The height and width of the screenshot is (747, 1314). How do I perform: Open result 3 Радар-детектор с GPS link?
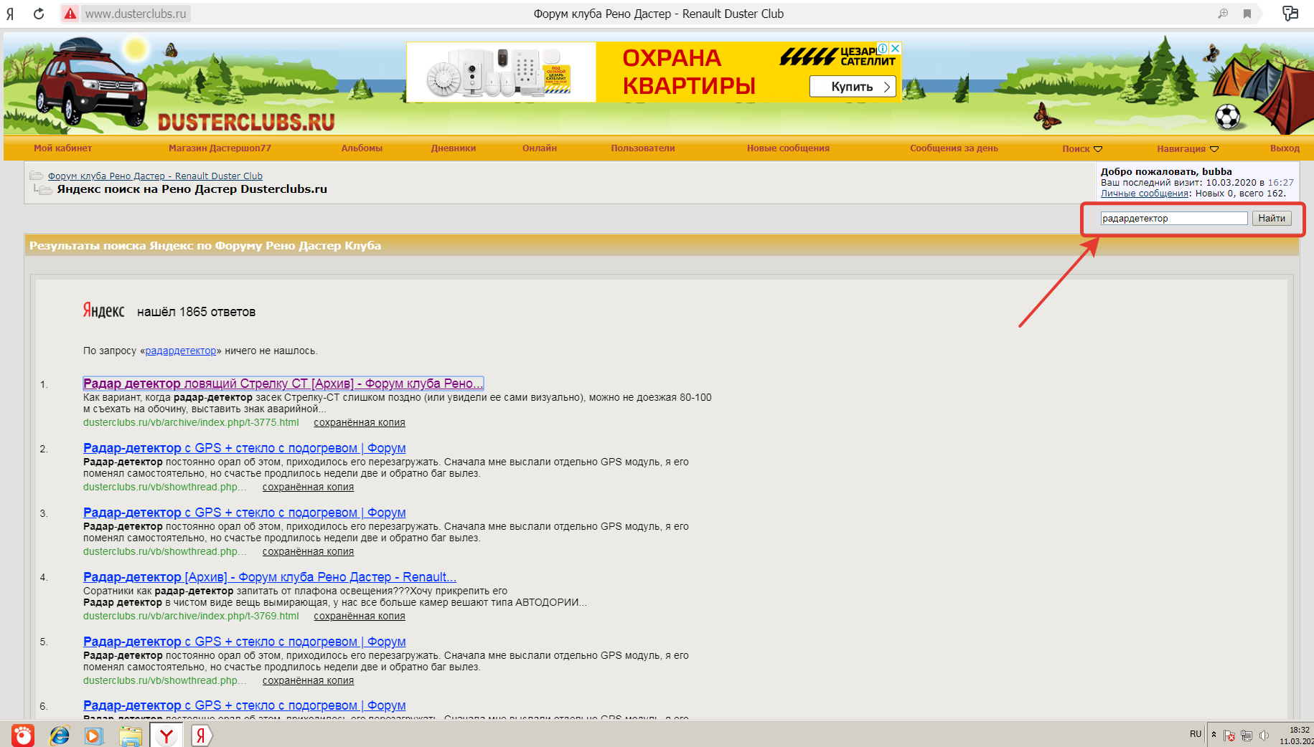tap(245, 513)
